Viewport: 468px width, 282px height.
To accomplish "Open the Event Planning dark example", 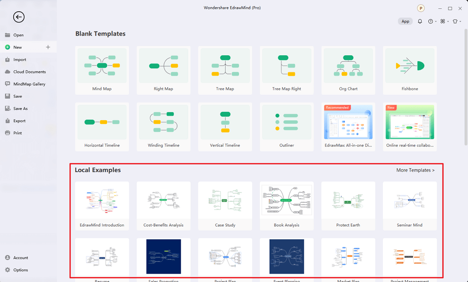I will coord(286,257).
